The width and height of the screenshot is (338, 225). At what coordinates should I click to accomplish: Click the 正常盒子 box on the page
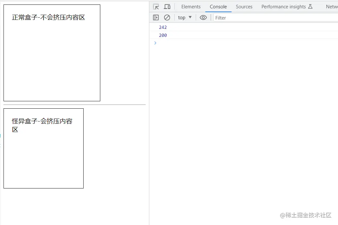click(x=52, y=52)
